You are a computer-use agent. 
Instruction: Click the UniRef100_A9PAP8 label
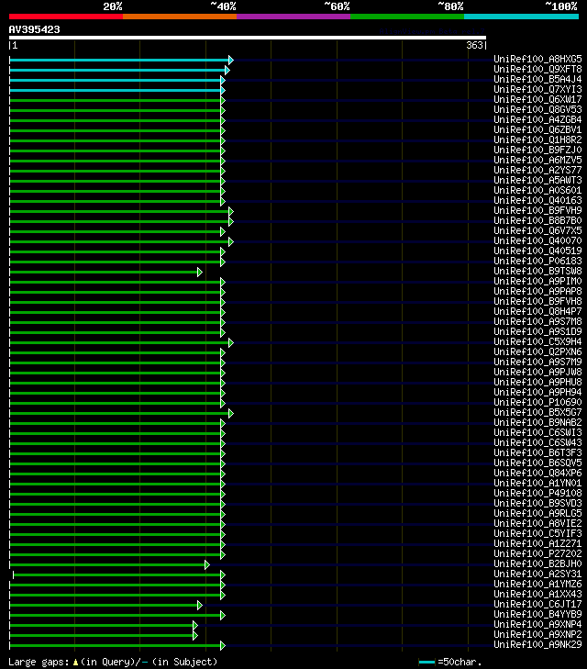click(537, 292)
